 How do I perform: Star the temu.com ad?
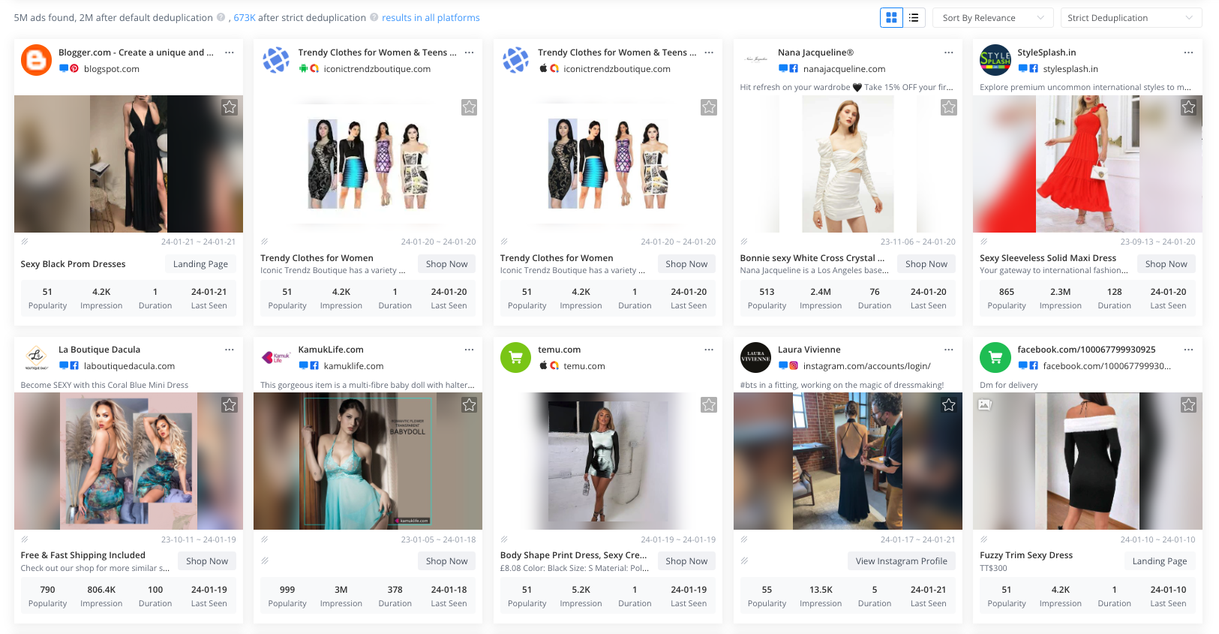[x=709, y=405]
